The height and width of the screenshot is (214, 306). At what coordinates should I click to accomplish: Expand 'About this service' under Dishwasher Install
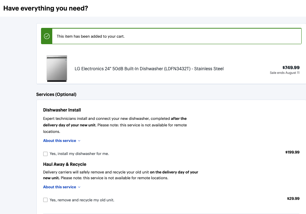tap(62, 140)
